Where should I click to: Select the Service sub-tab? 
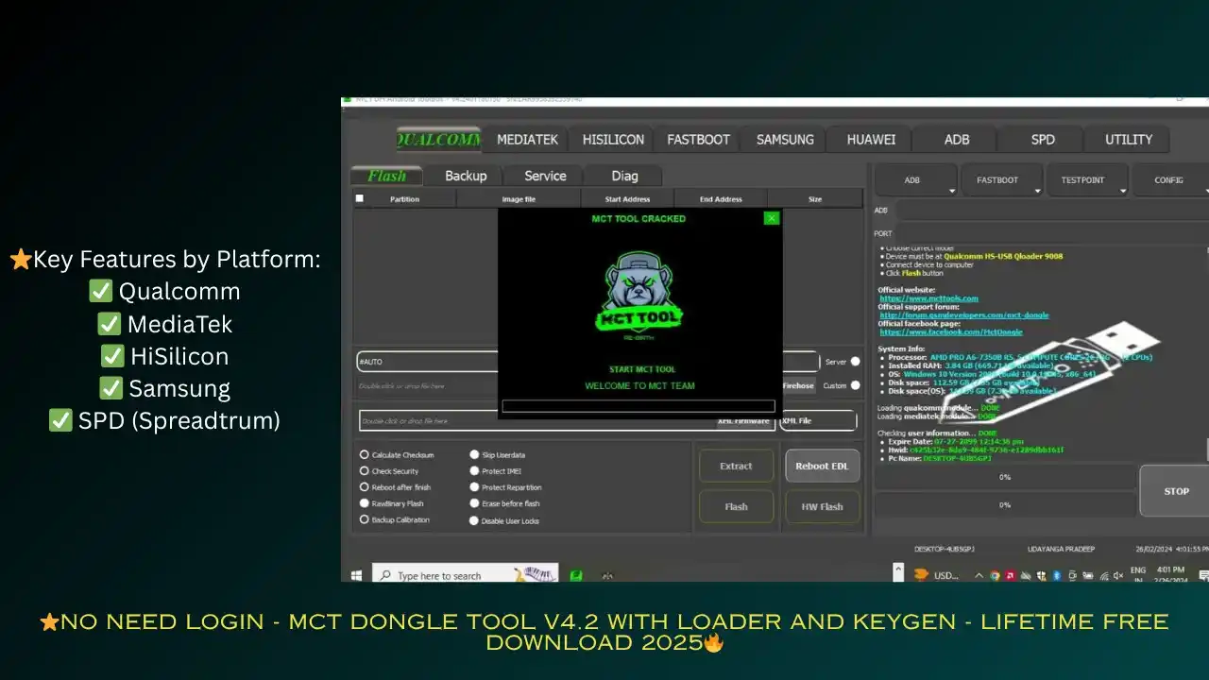tap(545, 176)
